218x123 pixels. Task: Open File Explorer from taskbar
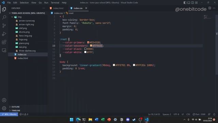click(x=90, y=120)
